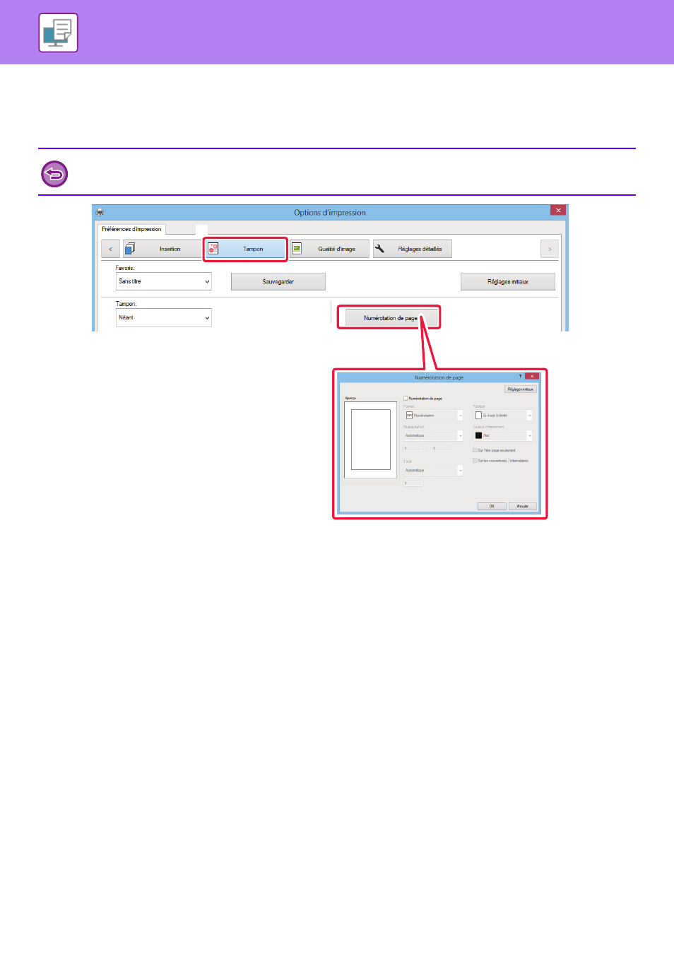Click the Aperçu page preview thumbnail
The width and height of the screenshot is (674, 954).
tap(371, 440)
